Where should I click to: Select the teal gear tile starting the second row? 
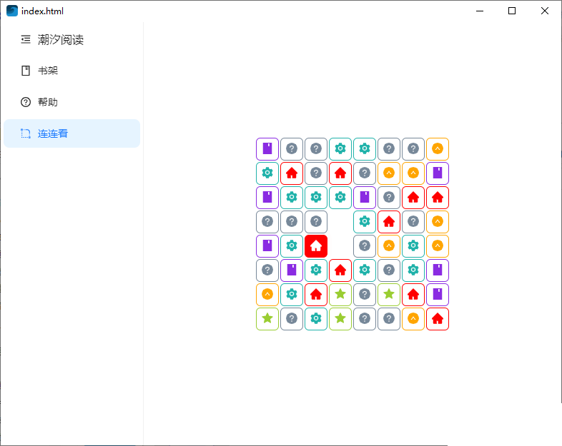(x=267, y=173)
